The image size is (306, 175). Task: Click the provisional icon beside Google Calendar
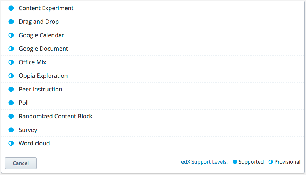[11, 35]
